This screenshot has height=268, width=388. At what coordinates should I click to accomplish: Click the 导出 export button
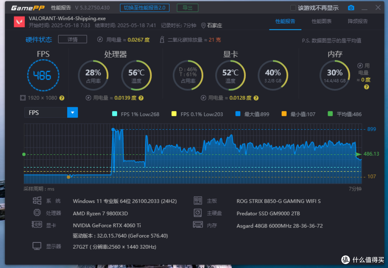click(x=188, y=8)
